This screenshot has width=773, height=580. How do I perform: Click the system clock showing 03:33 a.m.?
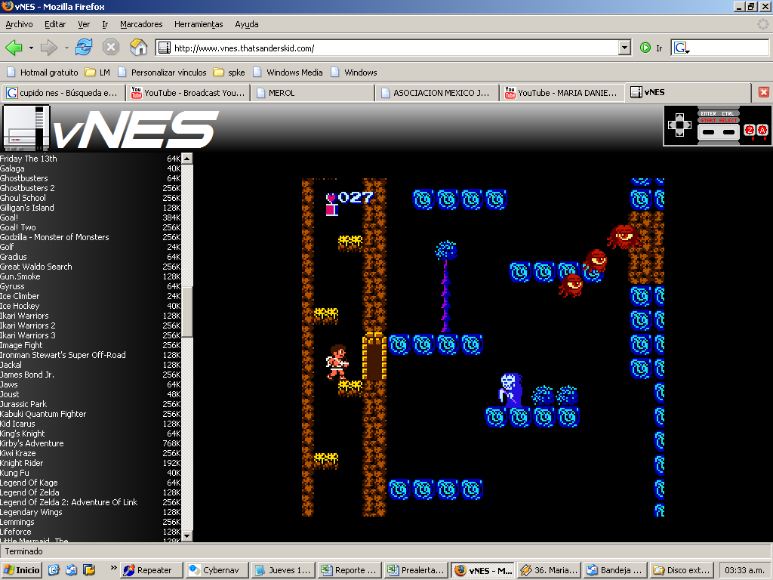pyautogui.click(x=744, y=570)
